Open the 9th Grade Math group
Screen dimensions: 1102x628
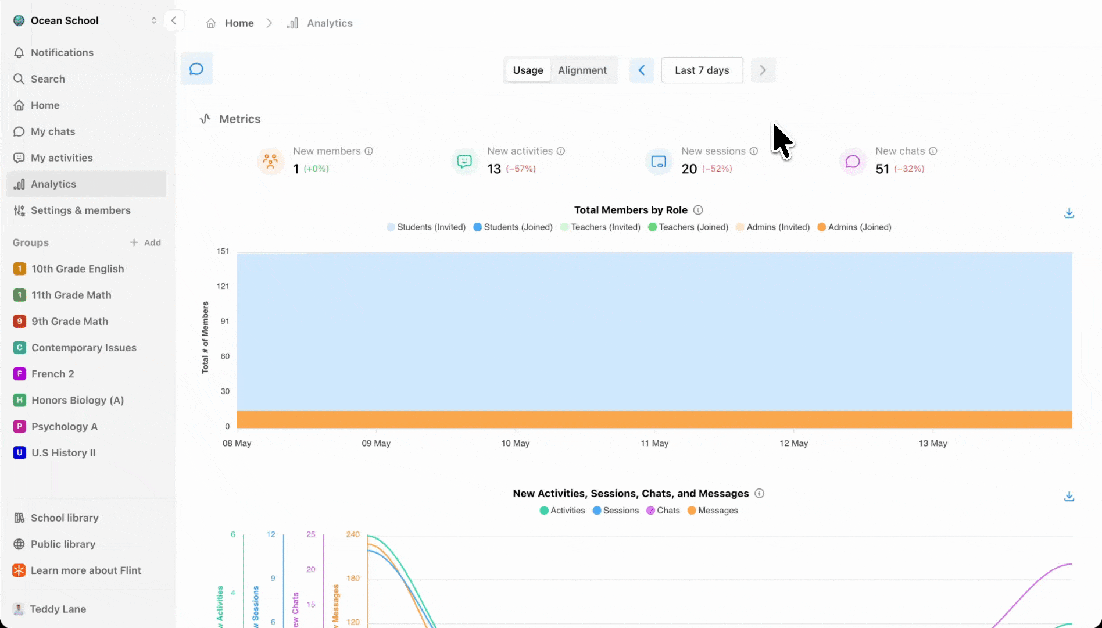pos(86,321)
